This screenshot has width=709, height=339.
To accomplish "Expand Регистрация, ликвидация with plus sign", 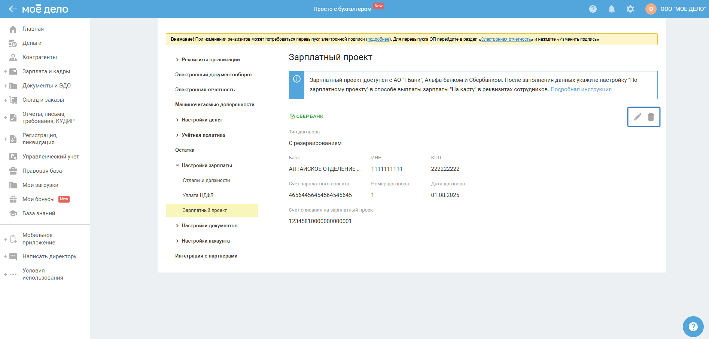I will coord(5,139).
